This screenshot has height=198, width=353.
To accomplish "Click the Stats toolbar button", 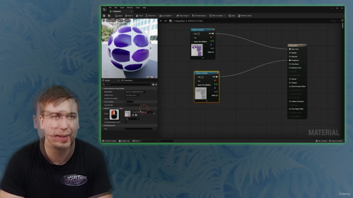I will [232, 16].
